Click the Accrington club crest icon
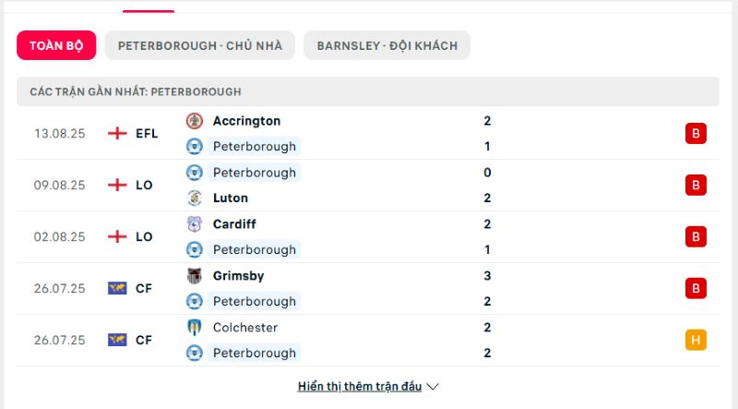Viewport: 738px width, 409px height. click(195, 121)
